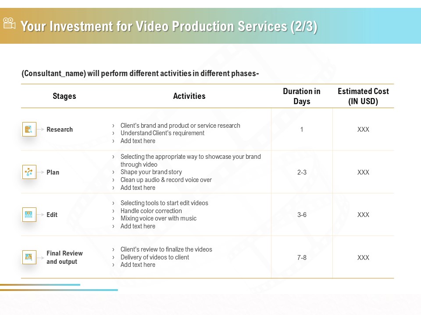This screenshot has width=421, height=315.
Task: Click 'Handle color correction' bullet
Action: [x=151, y=211]
